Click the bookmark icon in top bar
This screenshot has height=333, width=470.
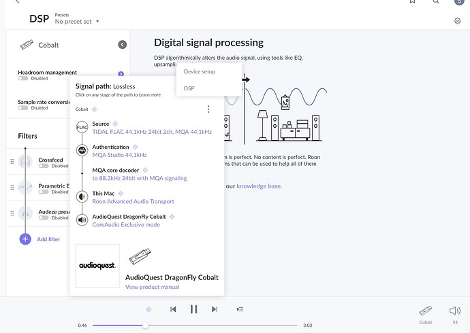point(413,1)
